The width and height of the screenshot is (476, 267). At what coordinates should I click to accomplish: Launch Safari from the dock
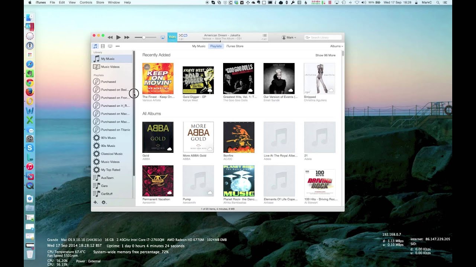[30, 64]
